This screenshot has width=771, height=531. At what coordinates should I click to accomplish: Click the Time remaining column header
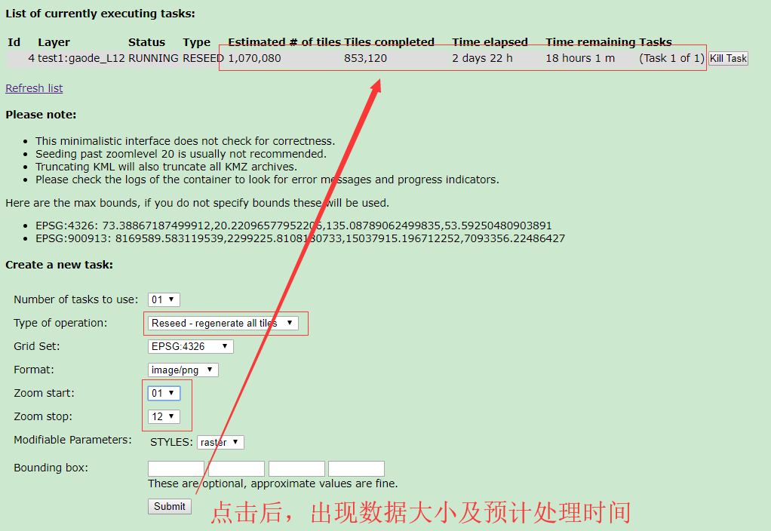[x=591, y=42]
